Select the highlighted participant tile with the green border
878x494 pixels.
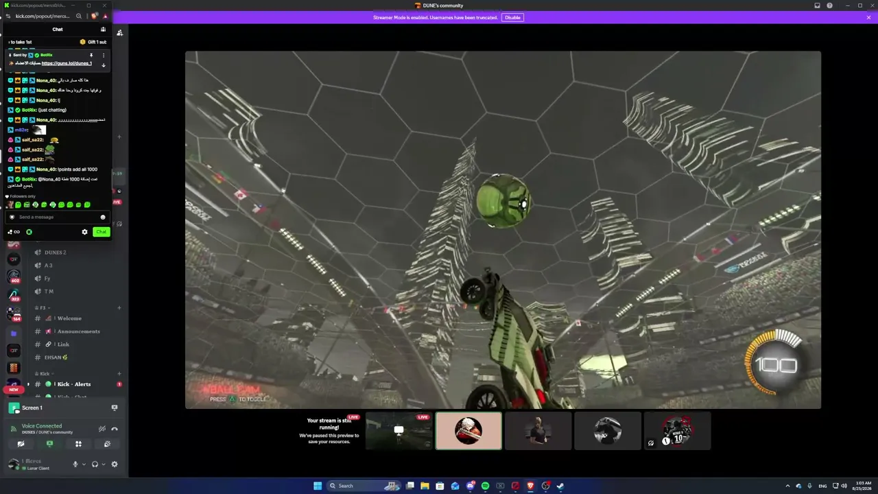[468, 431]
